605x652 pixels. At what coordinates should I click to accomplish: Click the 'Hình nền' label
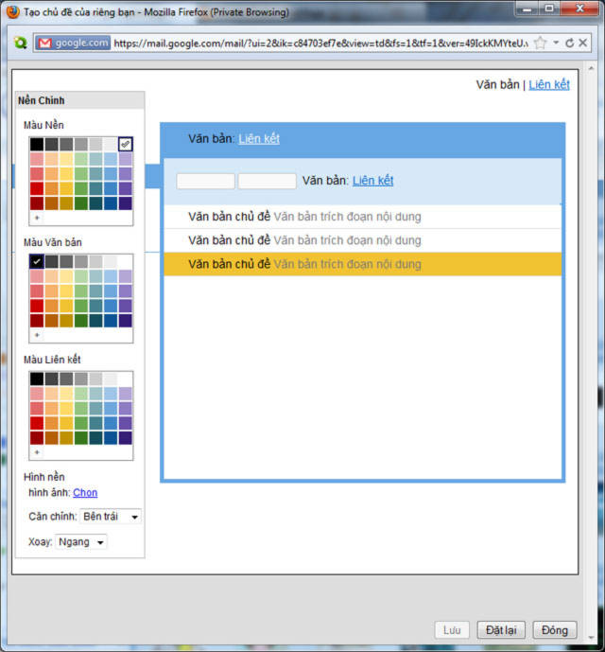pyautogui.click(x=44, y=477)
